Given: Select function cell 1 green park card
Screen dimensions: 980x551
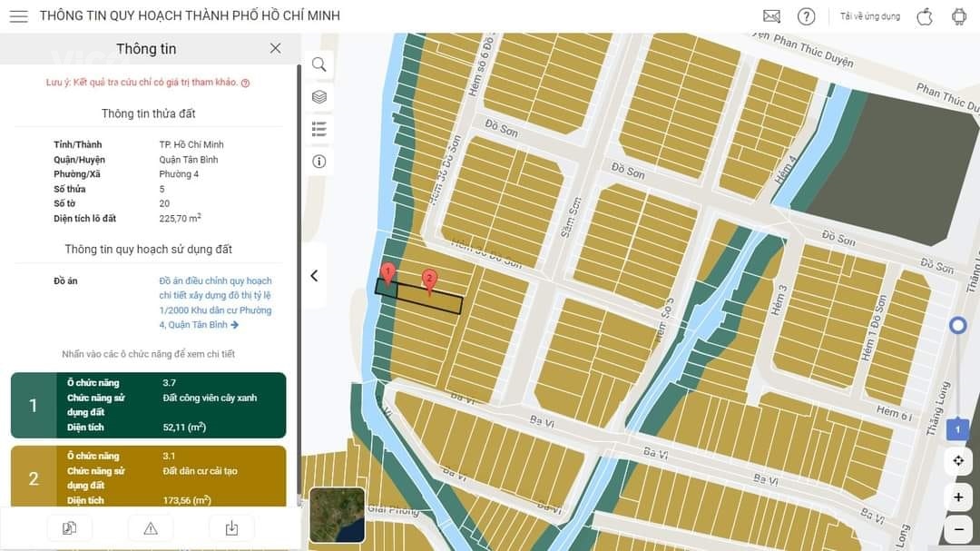Looking at the screenshot, I should (148, 405).
